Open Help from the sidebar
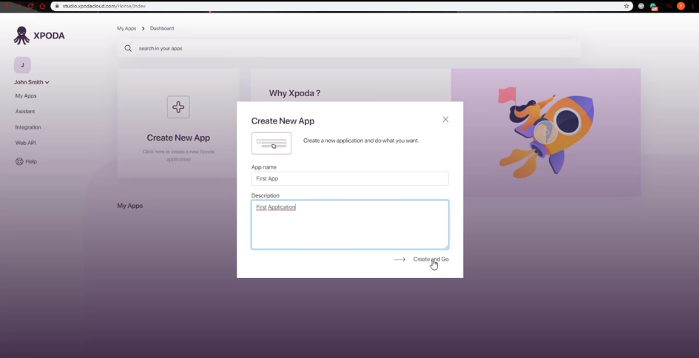The image size is (699, 358). pyautogui.click(x=26, y=161)
